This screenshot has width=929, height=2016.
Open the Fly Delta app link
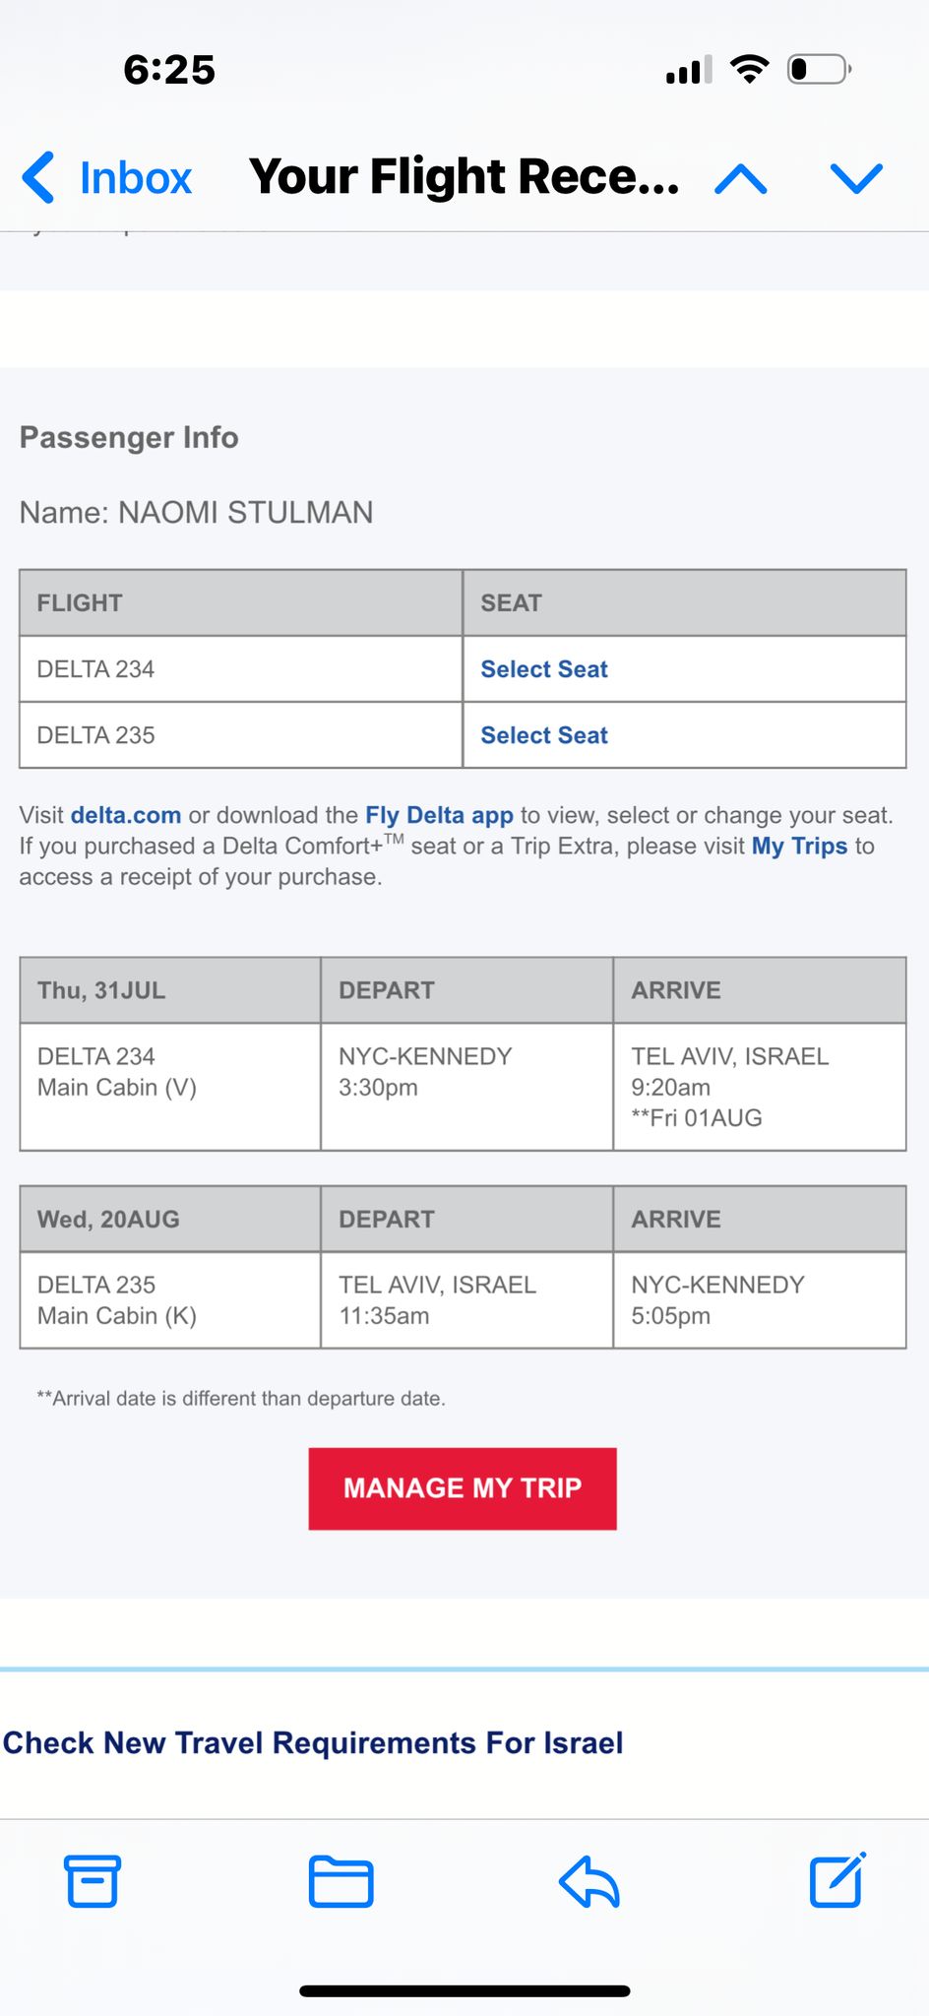[439, 815]
